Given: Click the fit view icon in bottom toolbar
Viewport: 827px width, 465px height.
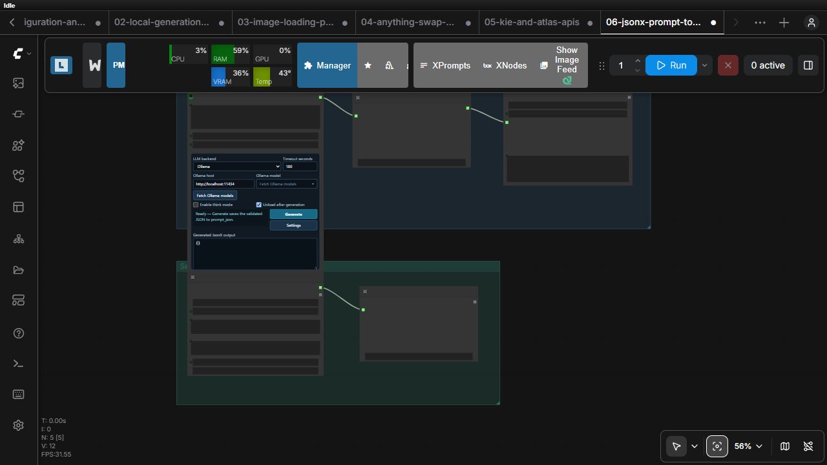Looking at the screenshot, I should [x=717, y=446].
